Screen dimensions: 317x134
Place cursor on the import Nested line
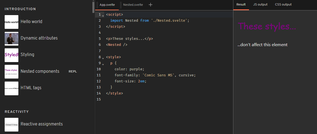[x=150, y=20]
